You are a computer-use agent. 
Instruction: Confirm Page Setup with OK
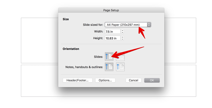point(152,80)
